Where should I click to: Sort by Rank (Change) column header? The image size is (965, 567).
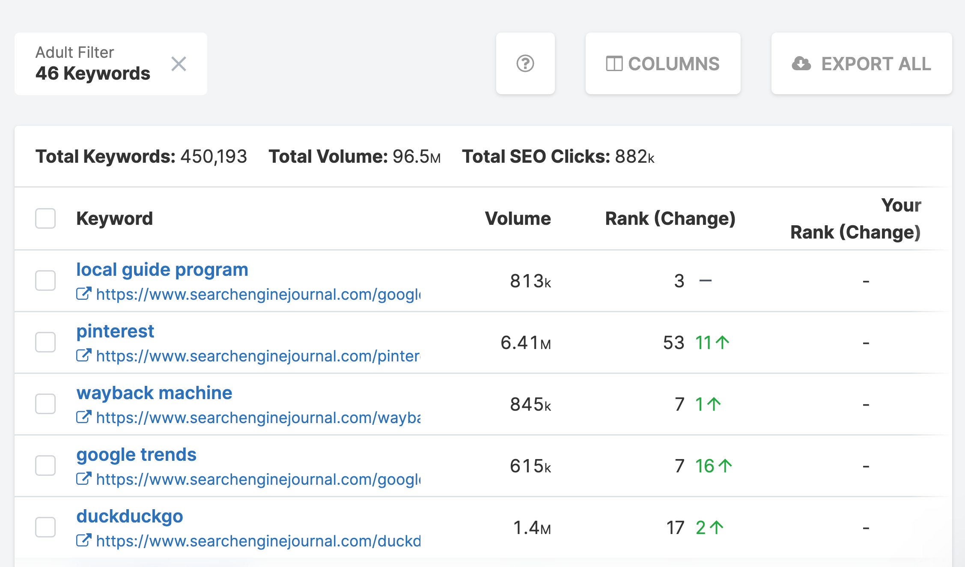[670, 218]
